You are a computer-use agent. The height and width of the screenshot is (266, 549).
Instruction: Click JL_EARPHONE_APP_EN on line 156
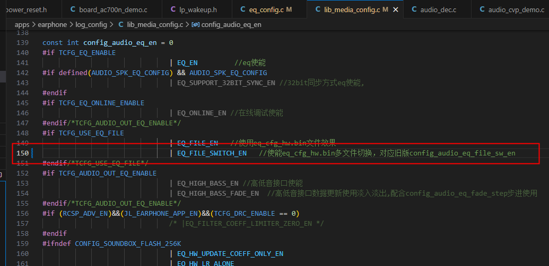[161, 213]
